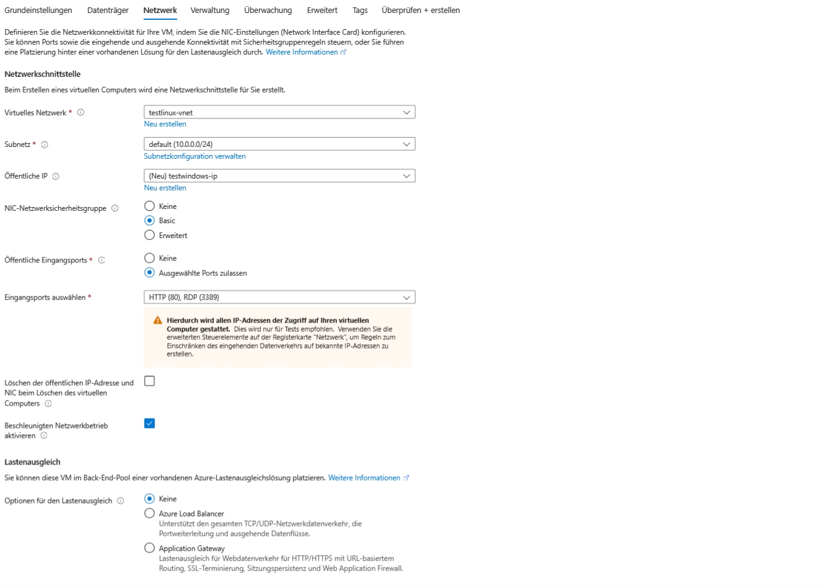The height and width of the screenshot is (586, 826).
Task: Go to Überprüfen + erstellen tab
Action: point(420,11)
